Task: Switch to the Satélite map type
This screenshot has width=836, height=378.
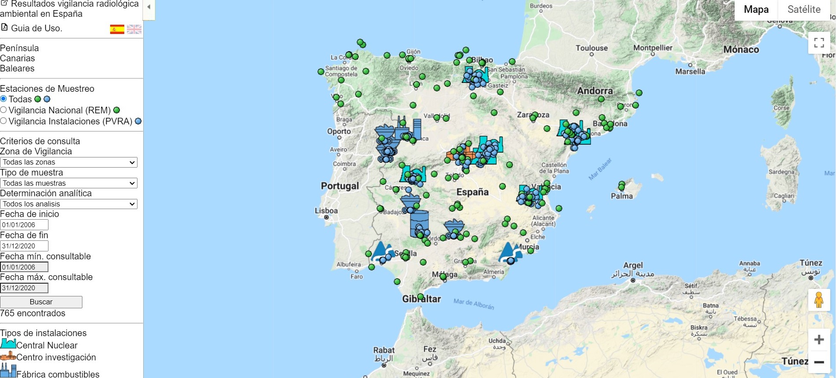Action: tap(804, 10)
